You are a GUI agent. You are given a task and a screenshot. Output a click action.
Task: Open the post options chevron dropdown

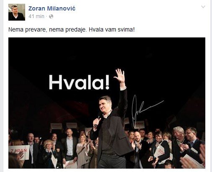tap(203, 7)
